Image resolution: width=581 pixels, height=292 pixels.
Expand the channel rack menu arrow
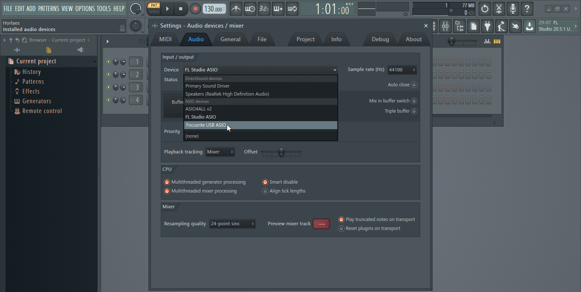click(x=108, y=41)
